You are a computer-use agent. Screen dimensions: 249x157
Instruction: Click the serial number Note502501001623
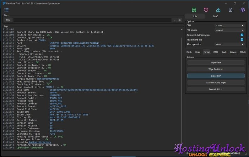tap(48, 79)
